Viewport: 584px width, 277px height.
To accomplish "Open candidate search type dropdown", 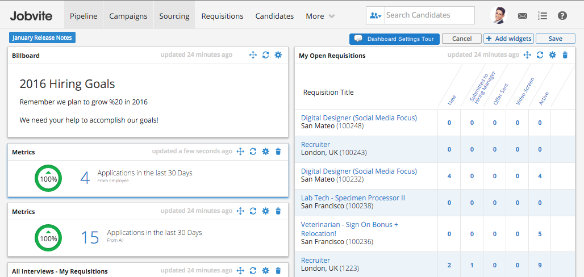I will click(x=376, y=15).
